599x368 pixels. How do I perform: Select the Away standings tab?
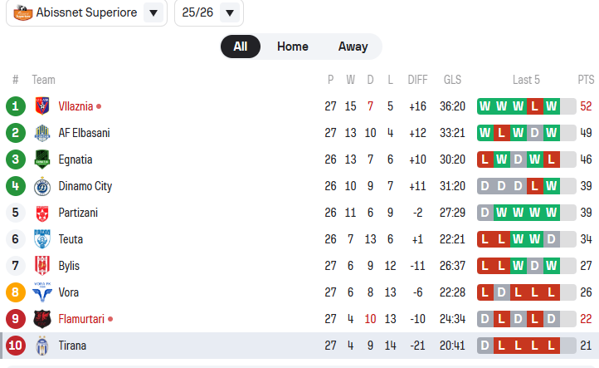click(x=353, y=47)
